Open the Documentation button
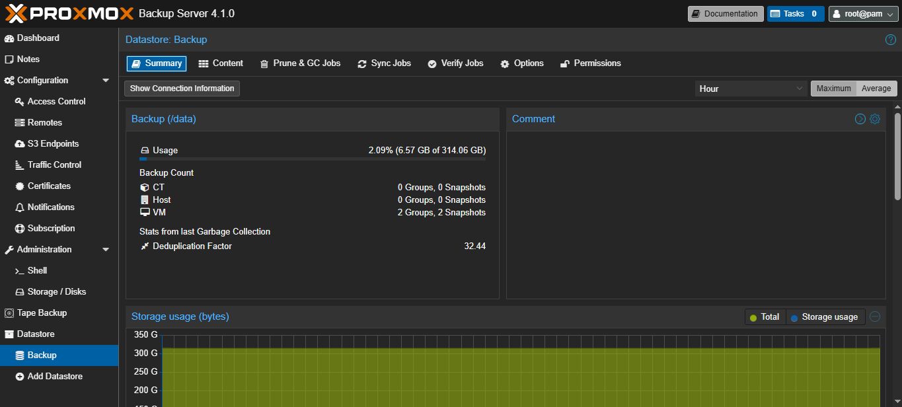The height and width of the screenshot is (407, 902). tap(726, 14)
